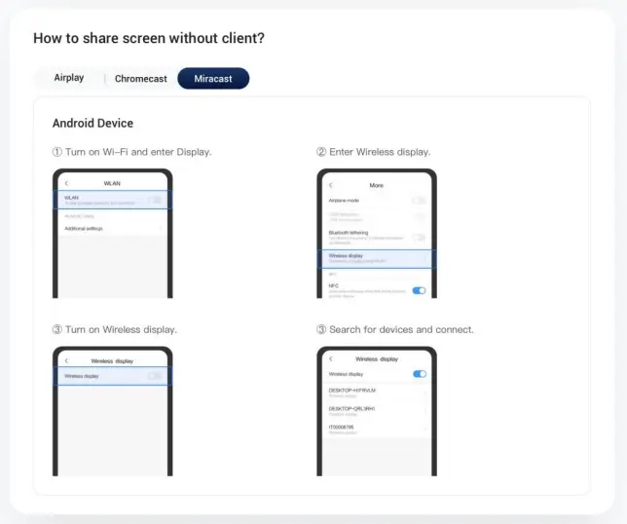Click the WLAN phone screenshot title

(112, 183)
